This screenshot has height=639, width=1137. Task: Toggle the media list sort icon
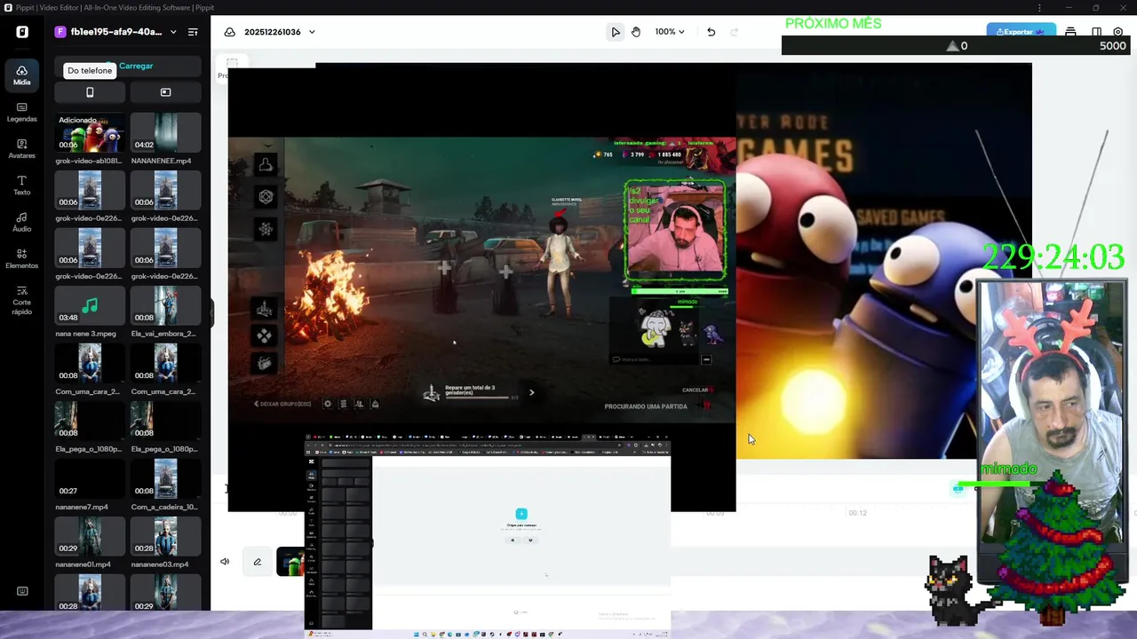coord(193,32)
